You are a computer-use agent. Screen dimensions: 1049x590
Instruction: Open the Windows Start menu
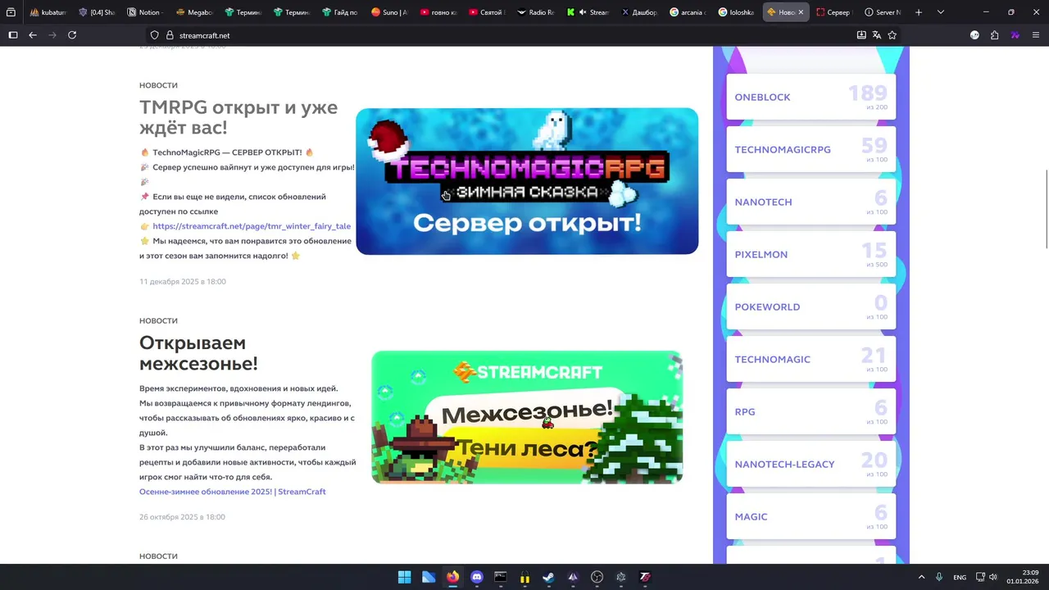[404, 577]
